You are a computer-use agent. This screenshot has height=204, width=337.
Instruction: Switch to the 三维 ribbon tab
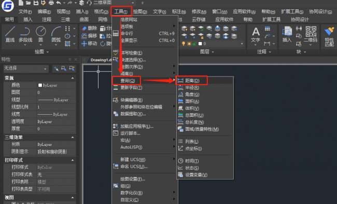tap(65, 20)
